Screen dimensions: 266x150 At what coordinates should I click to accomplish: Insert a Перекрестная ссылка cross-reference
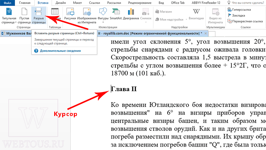coord(245,21)
